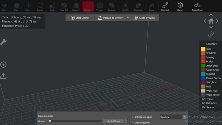Viewport: 222px width, 125px height.
Task: Click the left sidebar play icon
Action: coord(3,65)
